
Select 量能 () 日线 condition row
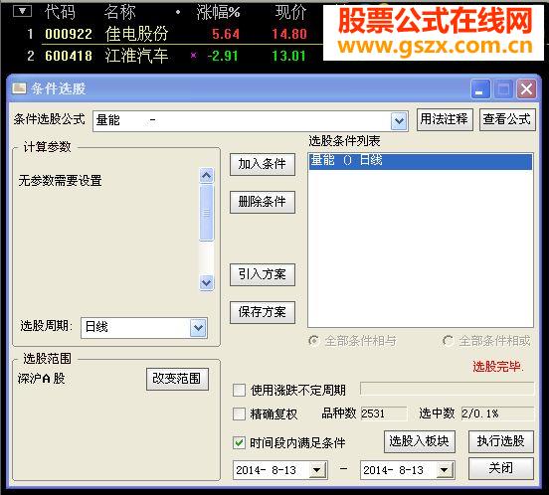click(x=421, y=161)
